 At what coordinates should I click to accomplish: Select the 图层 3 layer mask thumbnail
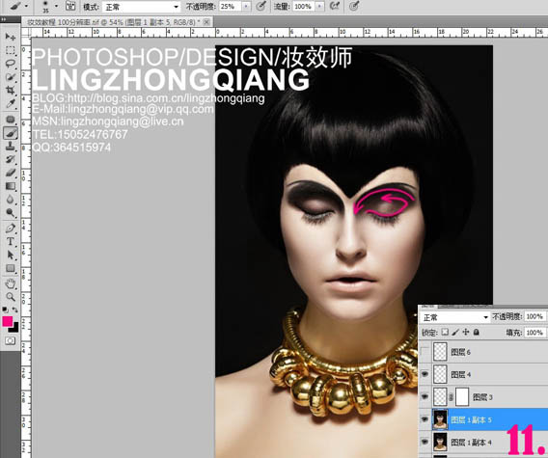[x=462, y=397]
